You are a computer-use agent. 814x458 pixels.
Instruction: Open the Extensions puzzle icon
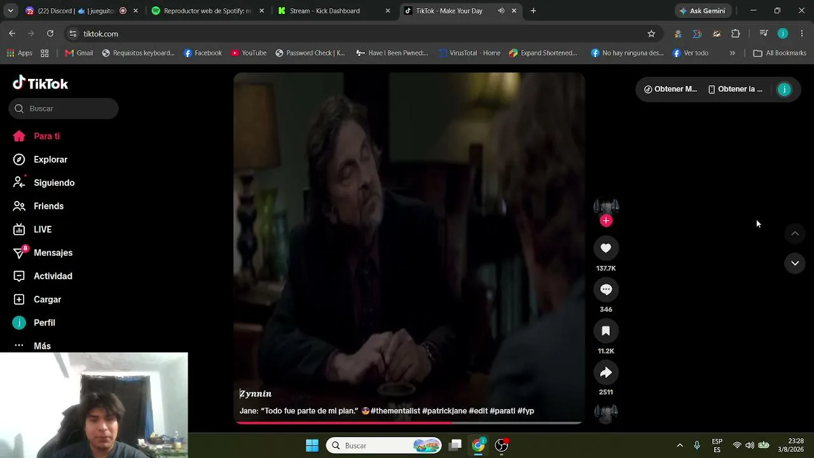[x=736, y=34]
